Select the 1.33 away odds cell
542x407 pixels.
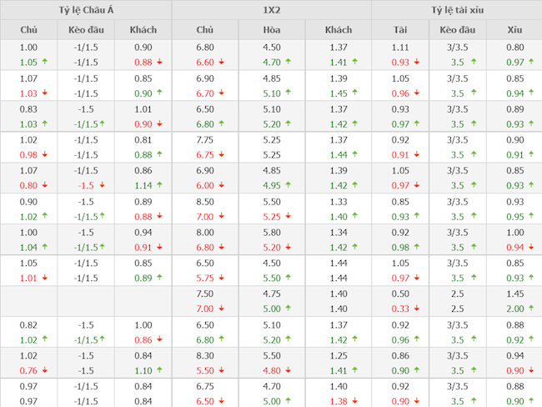(x=338, y=202)
